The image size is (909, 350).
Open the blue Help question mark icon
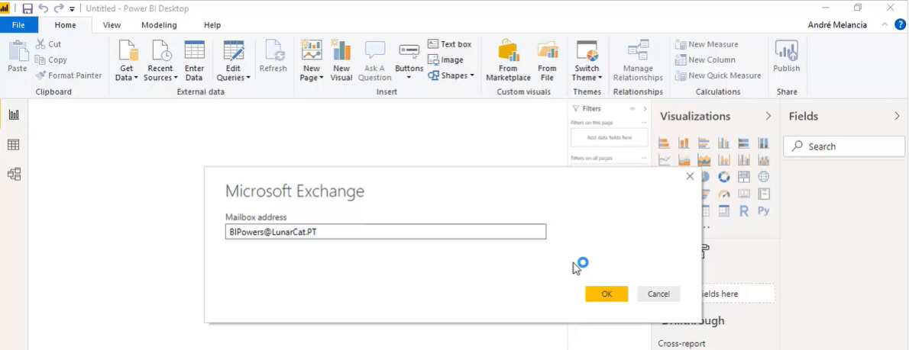click(901, 24)
